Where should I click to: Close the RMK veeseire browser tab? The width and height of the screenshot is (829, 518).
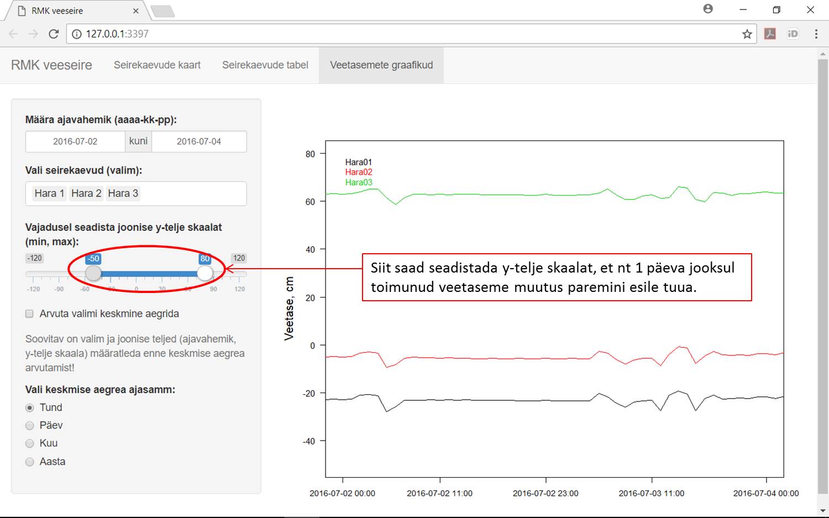click(x=136, y=11)
